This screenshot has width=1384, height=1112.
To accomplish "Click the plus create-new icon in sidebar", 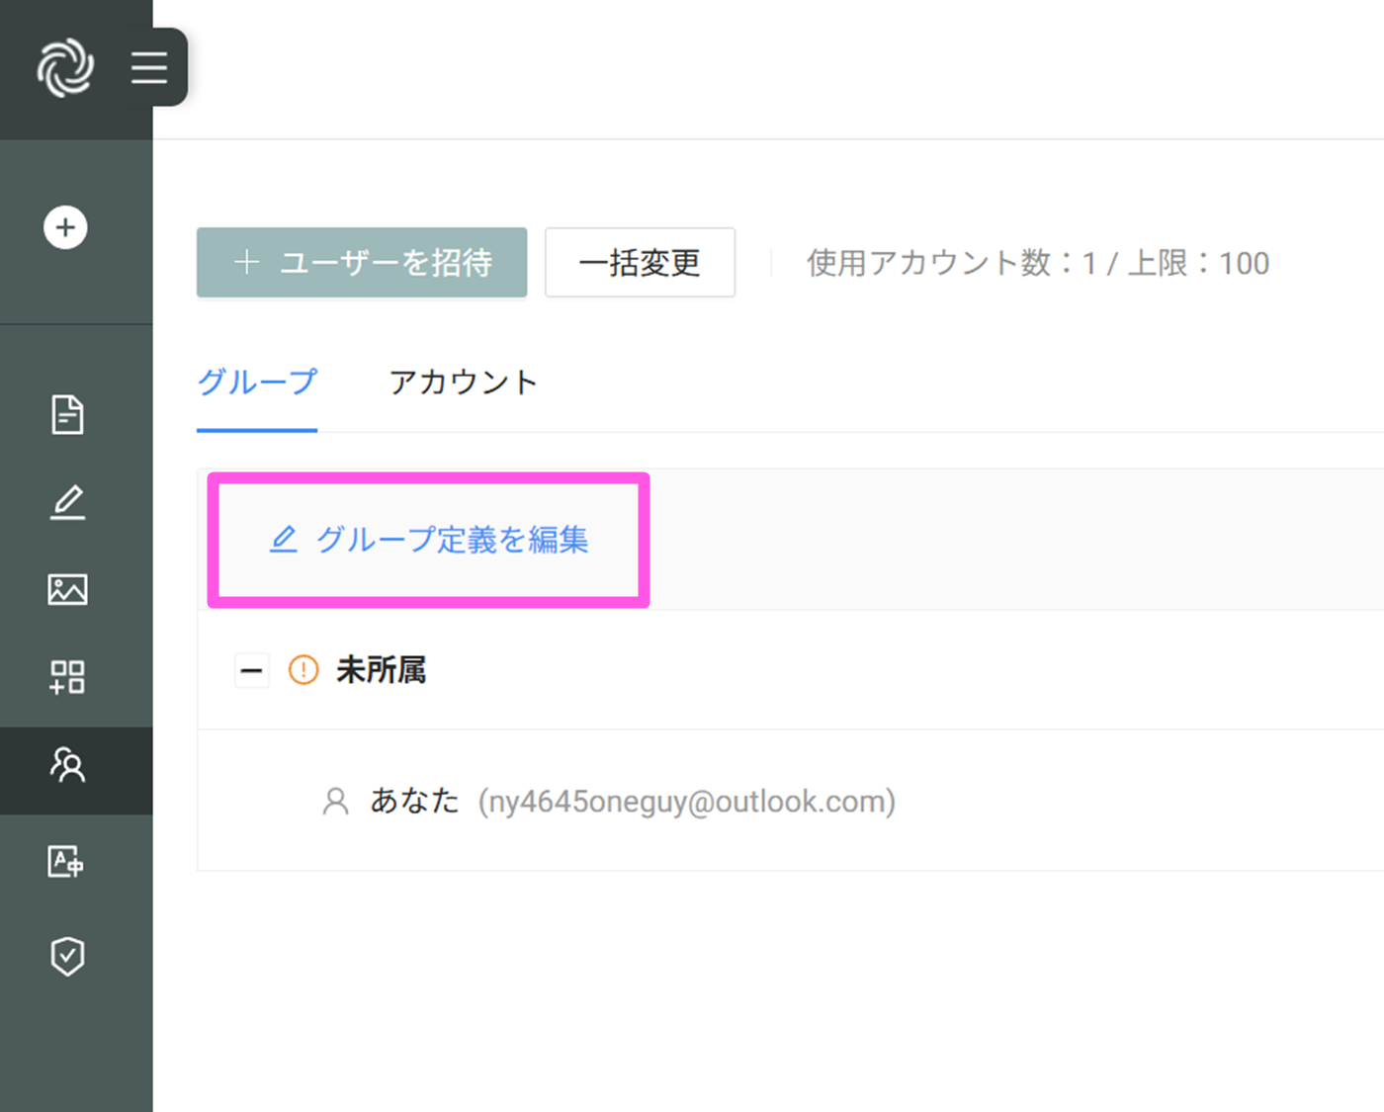I will 65,227.
